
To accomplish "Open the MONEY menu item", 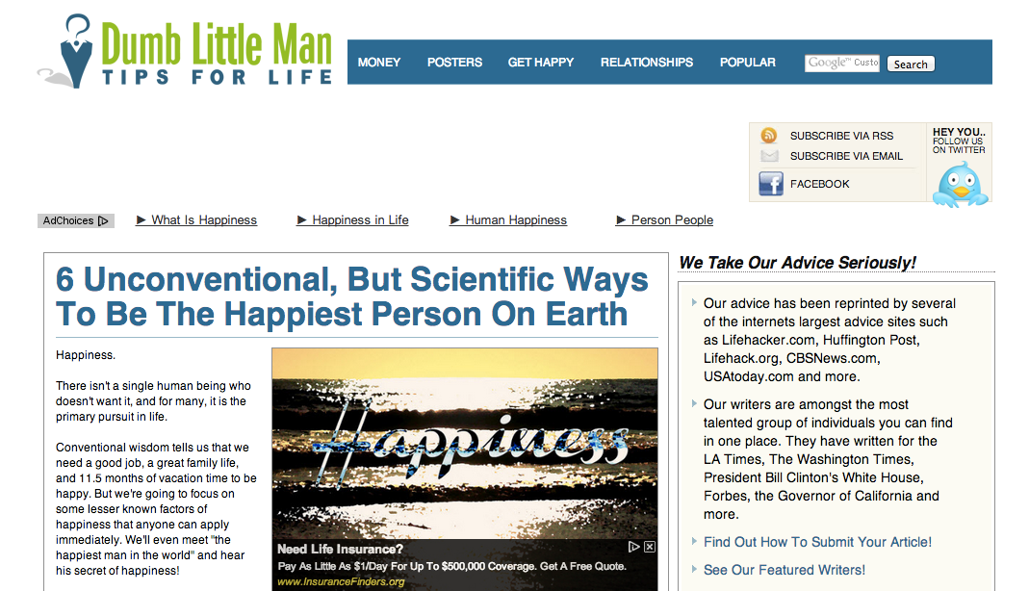I will pyautogui.click(x=379, y=63).
